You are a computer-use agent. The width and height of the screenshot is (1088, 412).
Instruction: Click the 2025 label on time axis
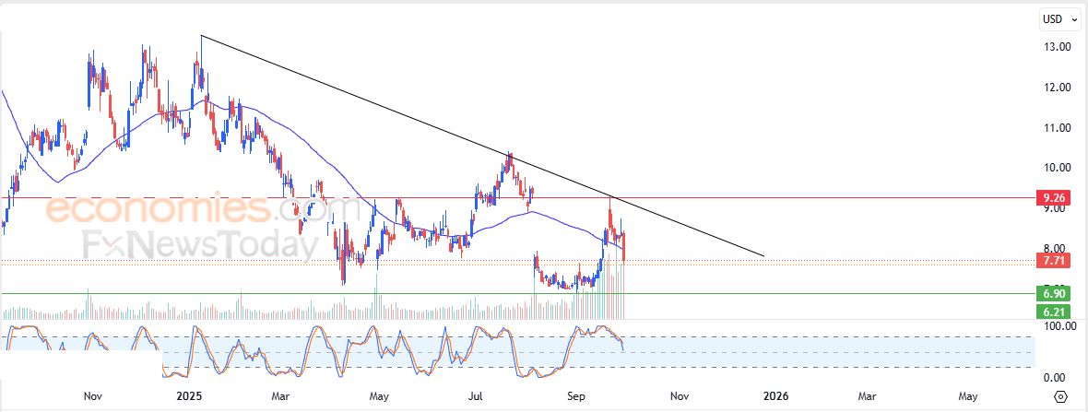point(189,396)
